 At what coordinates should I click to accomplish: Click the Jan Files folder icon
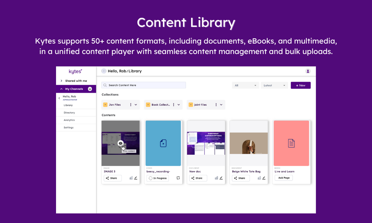point(105,105)
